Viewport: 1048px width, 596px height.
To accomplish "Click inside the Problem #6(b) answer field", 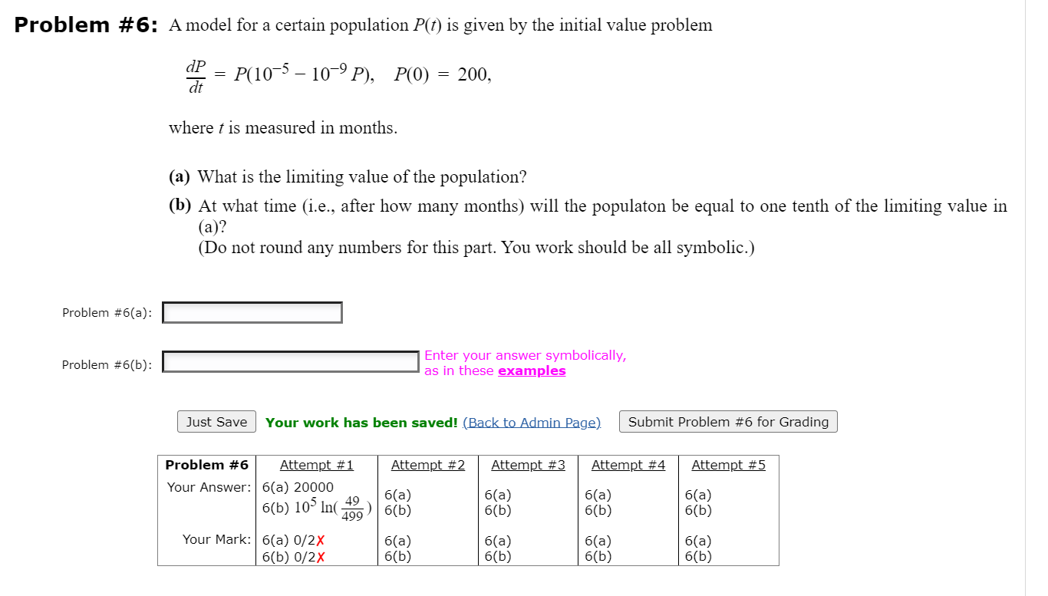I will click(x=290, y=361).
